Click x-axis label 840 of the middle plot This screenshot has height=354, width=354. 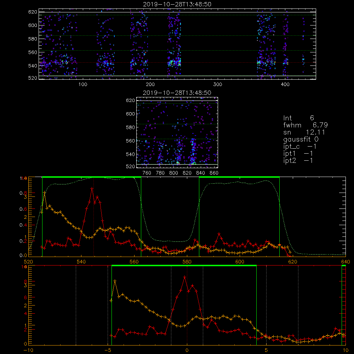tap(200, 173)
